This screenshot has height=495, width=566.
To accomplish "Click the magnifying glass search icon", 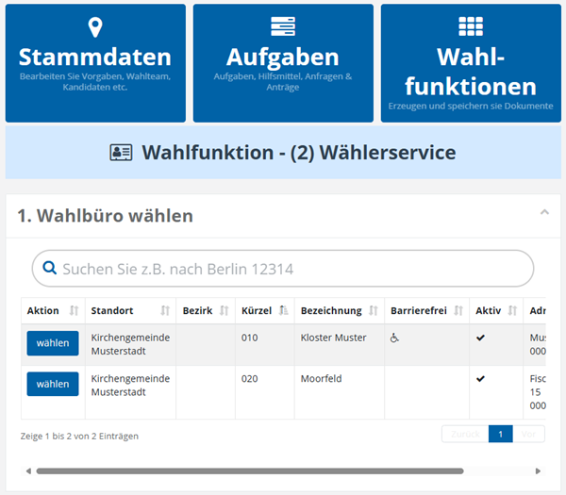I will pyautogui.click(x=48, y=269).
